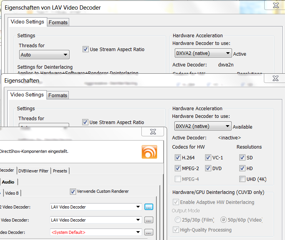Switch to the Presets tab
The height and width of the screenshot is (240, 285).
point(60,171)
